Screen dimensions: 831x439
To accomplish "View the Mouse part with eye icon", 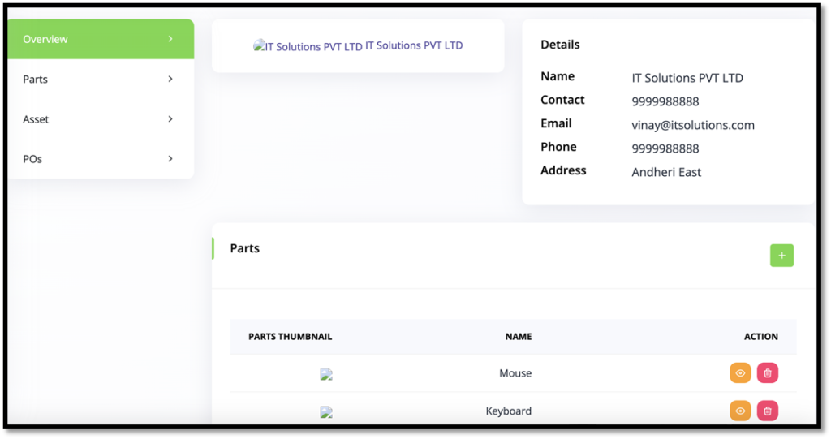I will (740, 372).
